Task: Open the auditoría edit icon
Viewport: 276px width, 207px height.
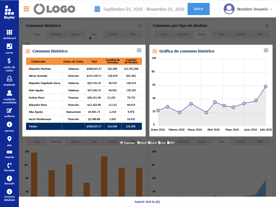Action: point(9,111)
